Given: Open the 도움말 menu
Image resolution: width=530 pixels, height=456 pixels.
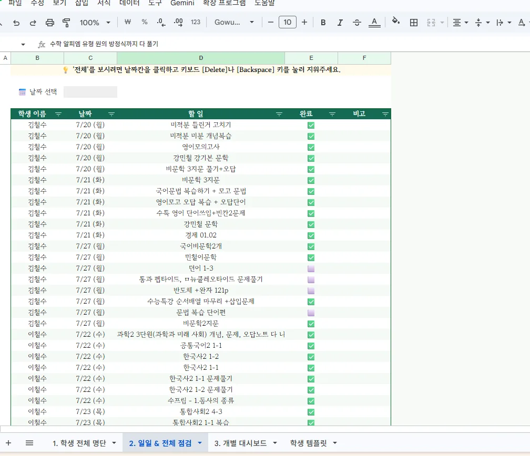Looking at the screenshot, I should pos(264,3).
